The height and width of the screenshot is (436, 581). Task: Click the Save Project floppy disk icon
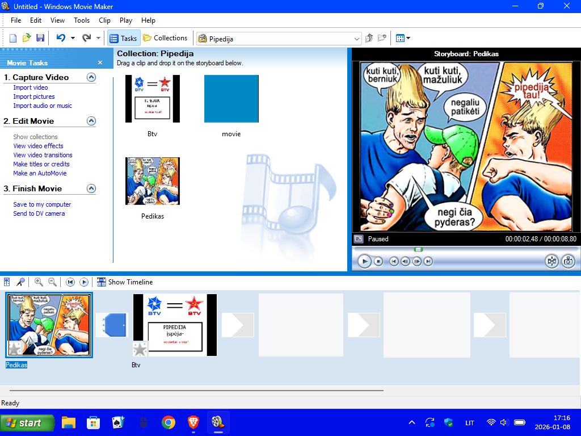point(40,38)
